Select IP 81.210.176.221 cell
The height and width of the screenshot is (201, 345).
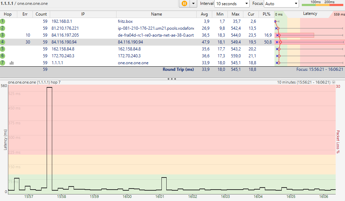click(x=65, y=28)
